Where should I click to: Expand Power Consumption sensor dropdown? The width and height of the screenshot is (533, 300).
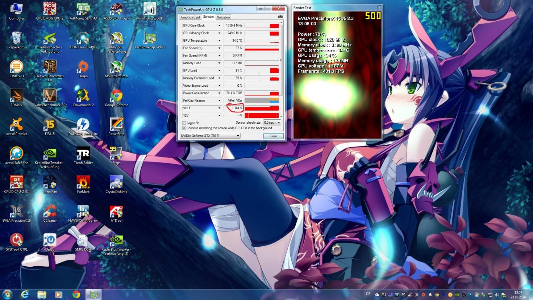[x=219, y=93]
